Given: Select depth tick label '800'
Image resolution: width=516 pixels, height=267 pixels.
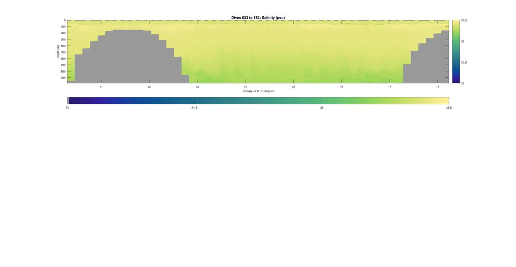Looking at the screenshot, I should click(63, 72).
